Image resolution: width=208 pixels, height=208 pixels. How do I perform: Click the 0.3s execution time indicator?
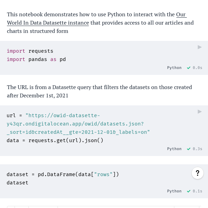click(x=197, y=149)
